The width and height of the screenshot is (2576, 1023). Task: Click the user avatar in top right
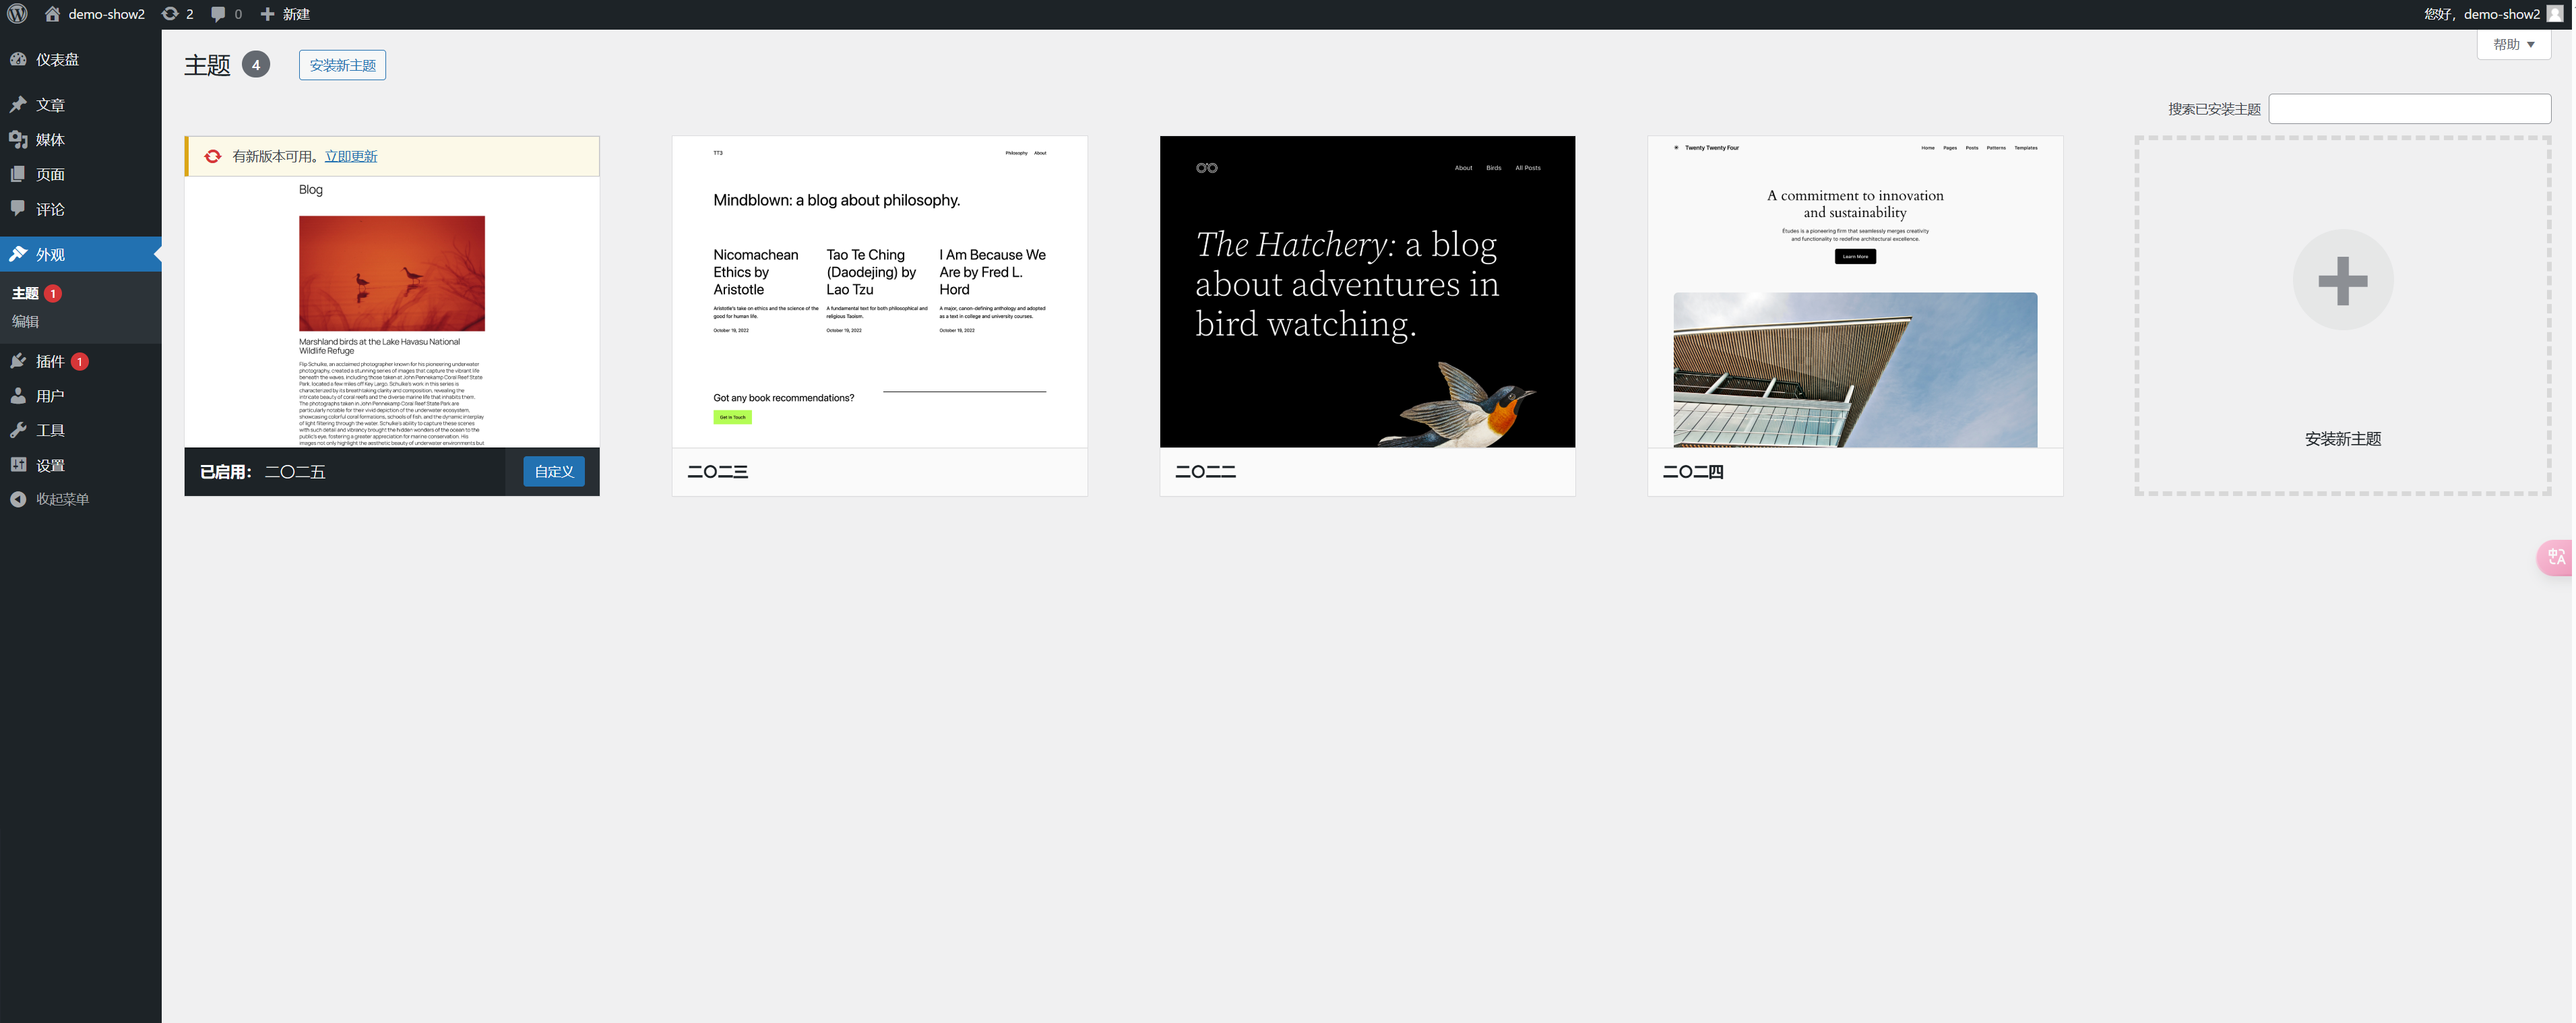click(2555, 14)
